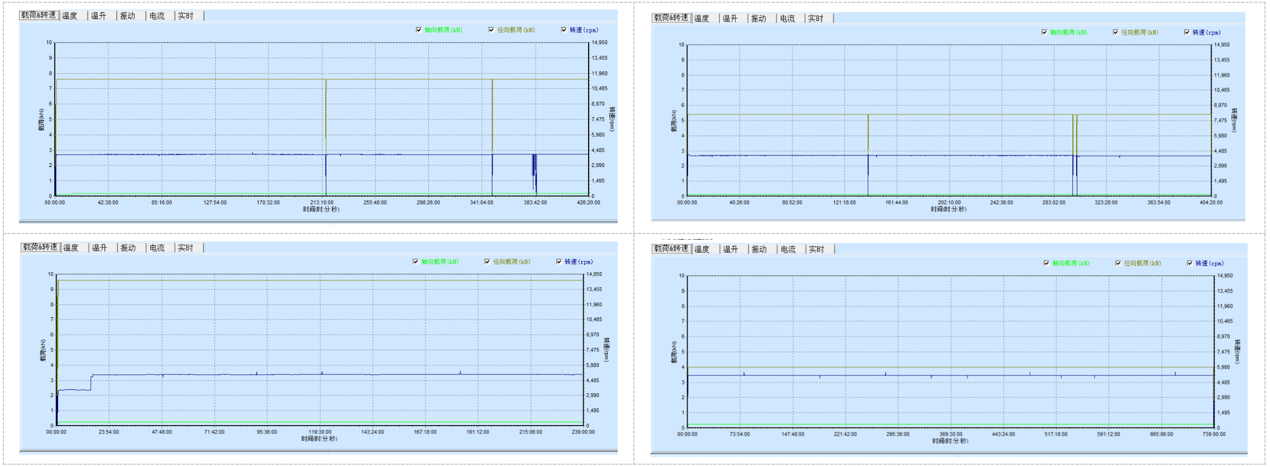Screen dimensions: 1270x467
Task: Hide 轴向载荷(kN) series in bottom-right chart
Action: point(1047,263)
